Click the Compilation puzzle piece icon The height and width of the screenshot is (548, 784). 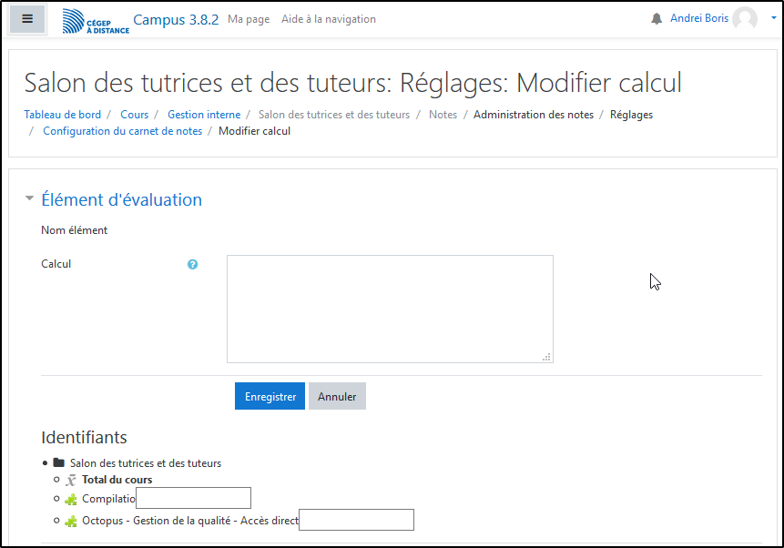click(x=71, y=499)
